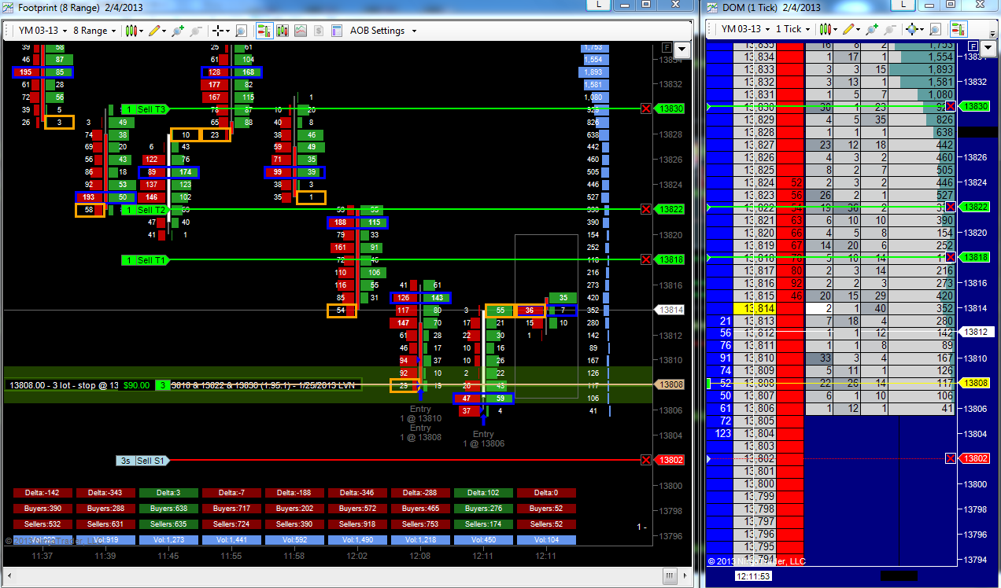The image size is (1001, 588).
Task: Click the 1,893 volume bar in Footprint profile
Action: click(593, 72)
